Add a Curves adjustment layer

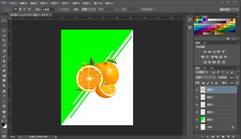coord(214,52)
